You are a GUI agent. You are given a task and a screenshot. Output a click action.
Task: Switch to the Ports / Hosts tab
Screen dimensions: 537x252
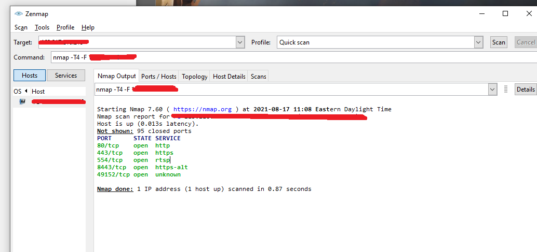[159, 77]
